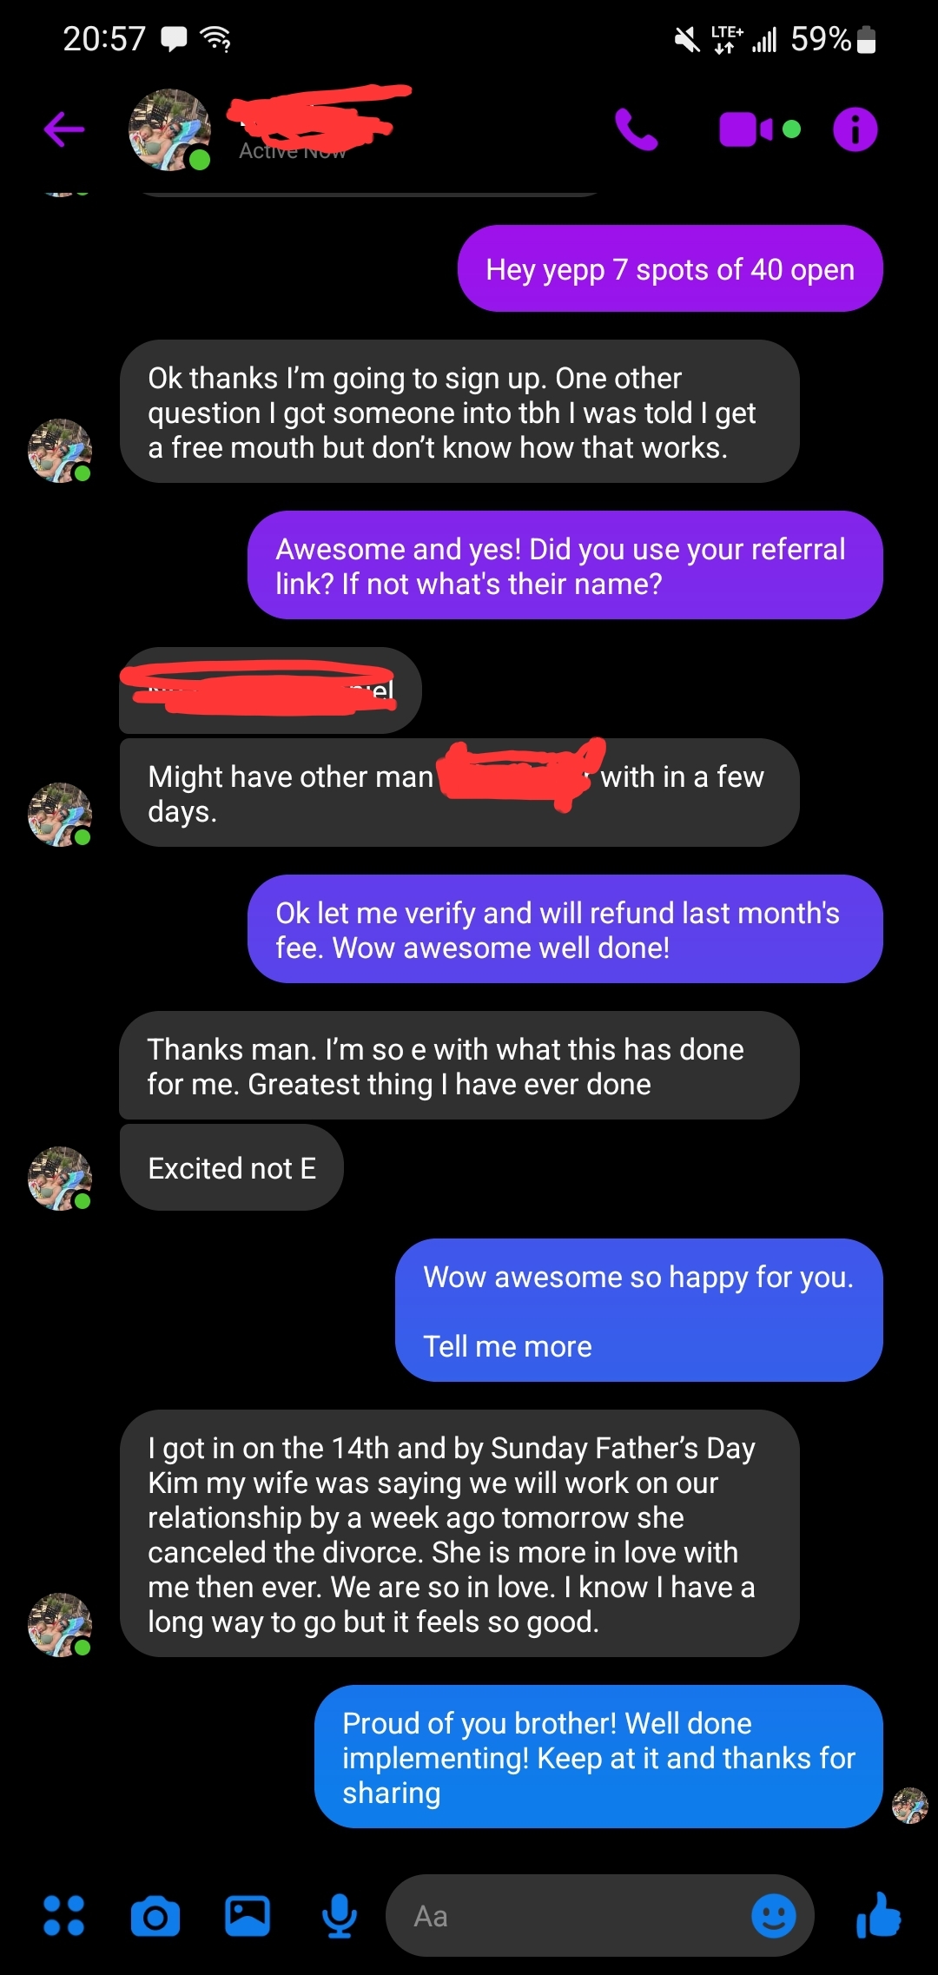Tap sender avatar beside Father's Day message

click(x=60, y=1625)
